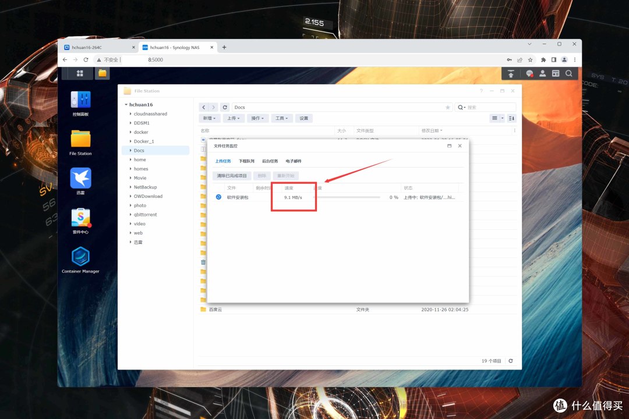Expand the NetBackup folder arrow
The image size is (629, 419).
point(130,187)
